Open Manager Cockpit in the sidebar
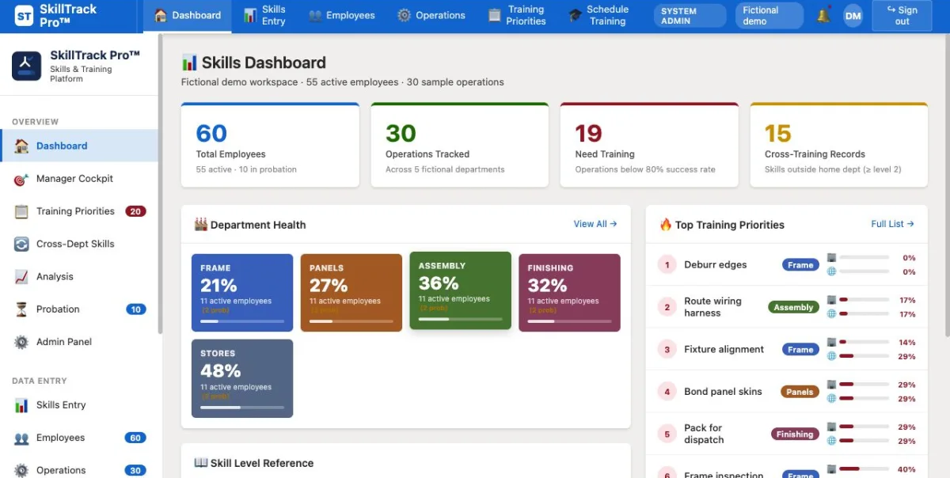 click(x=79, y=179)
